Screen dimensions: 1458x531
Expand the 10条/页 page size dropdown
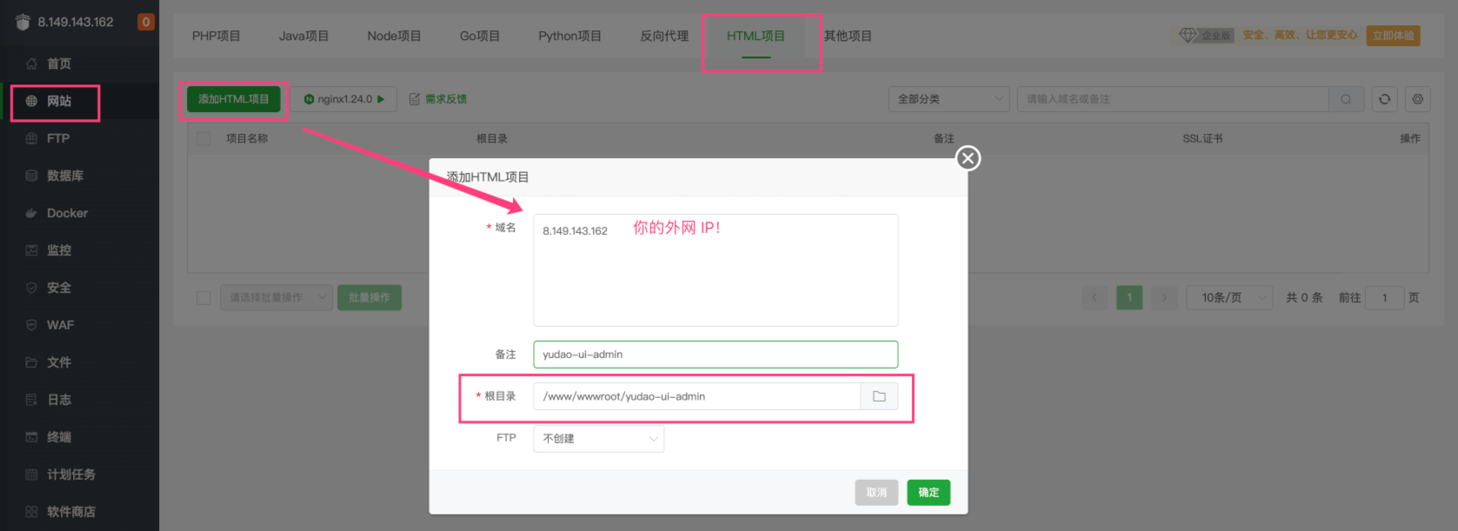(1228, 298)
